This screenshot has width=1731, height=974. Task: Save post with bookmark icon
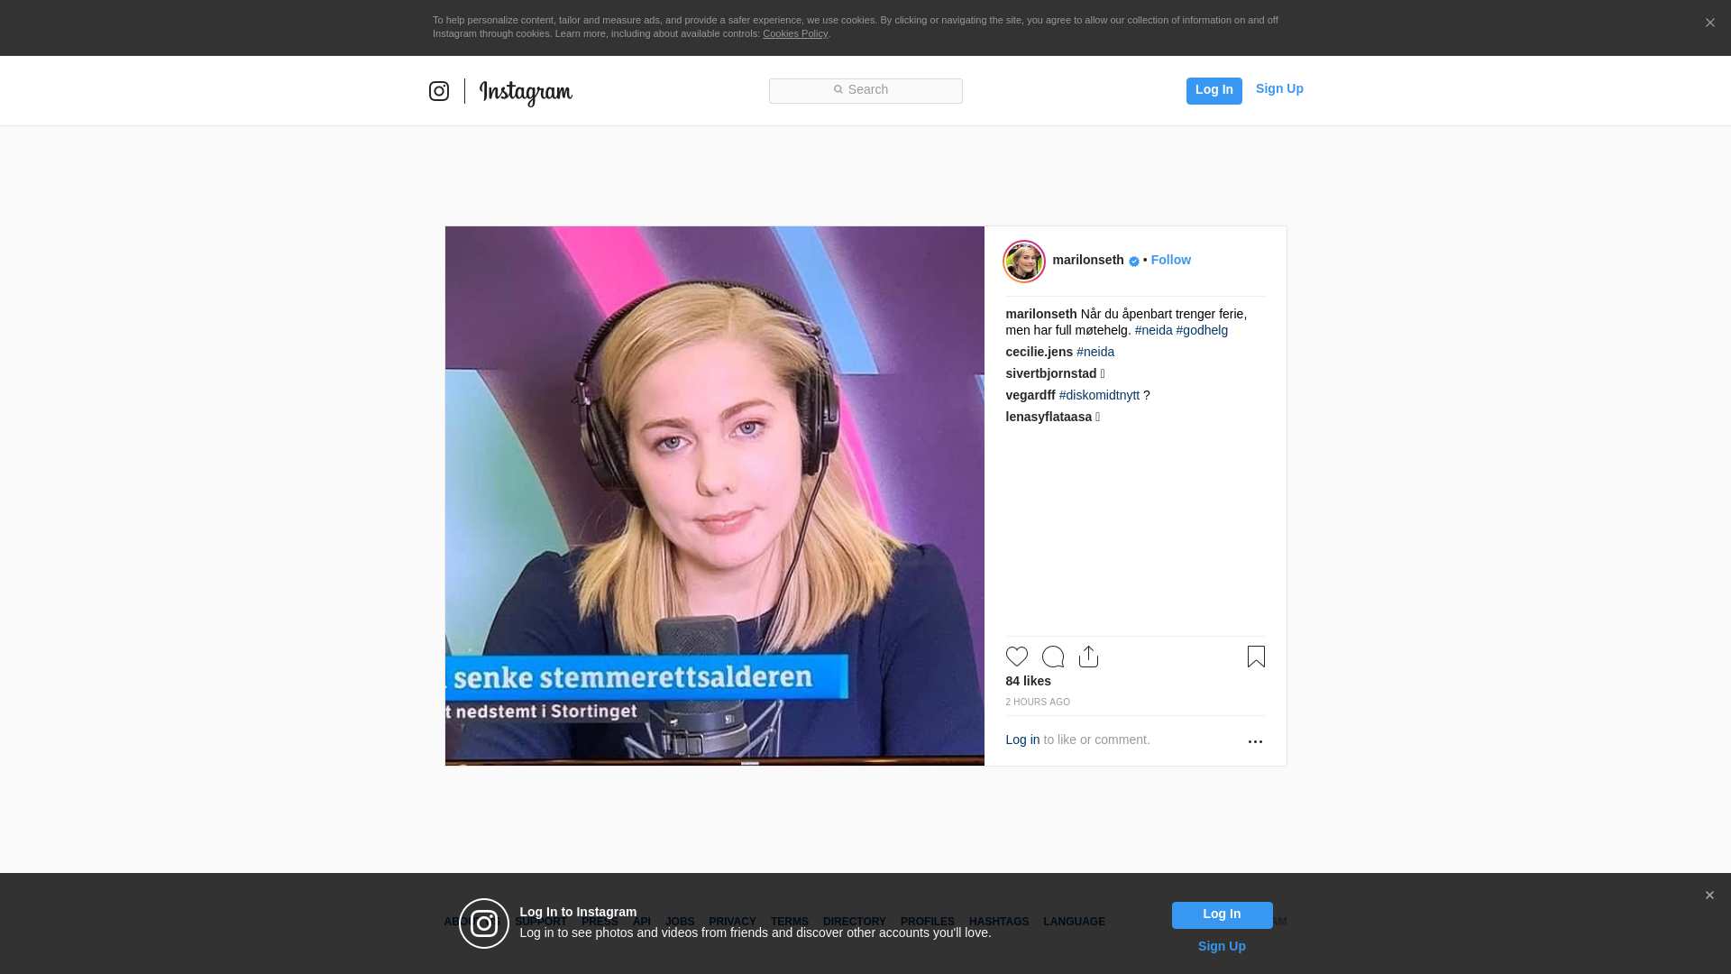(x=1256, y=657)
